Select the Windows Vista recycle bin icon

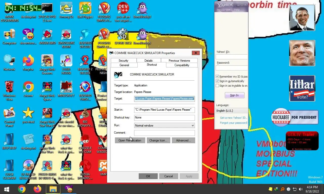point(9,91)
